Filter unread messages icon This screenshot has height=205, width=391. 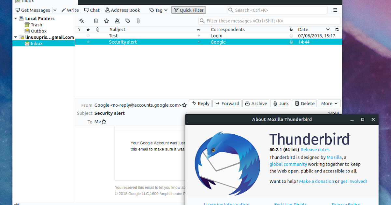tap(96, 21)
